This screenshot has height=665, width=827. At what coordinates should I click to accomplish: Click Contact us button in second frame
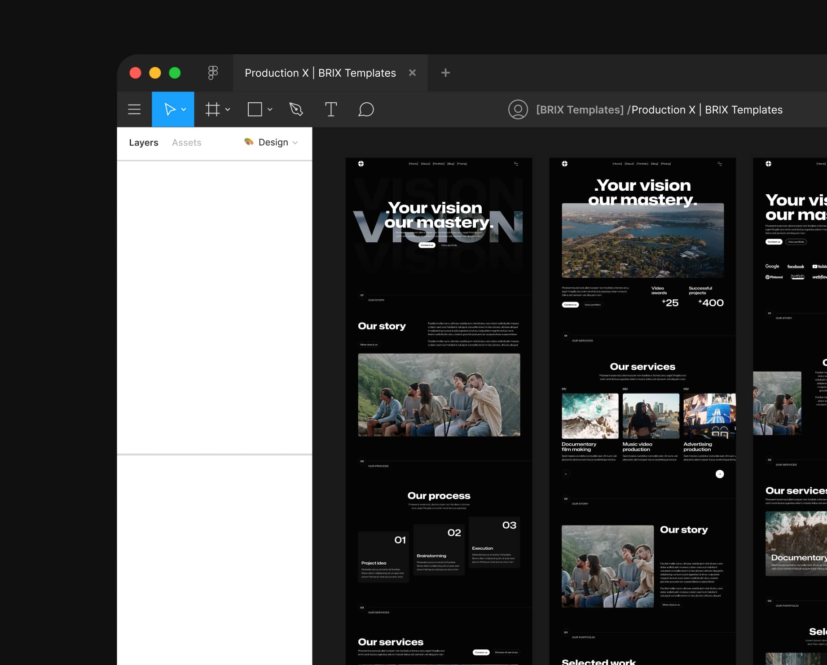point(570,305)
